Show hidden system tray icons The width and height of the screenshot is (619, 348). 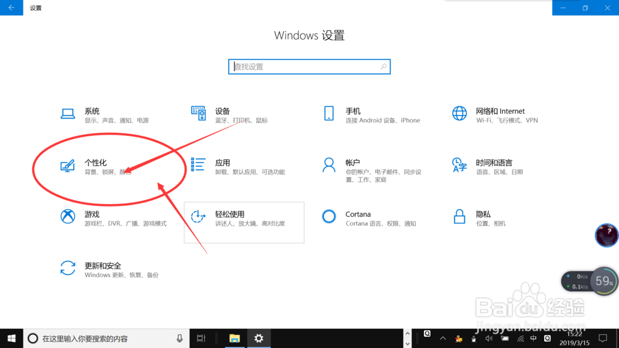[443, 338]
